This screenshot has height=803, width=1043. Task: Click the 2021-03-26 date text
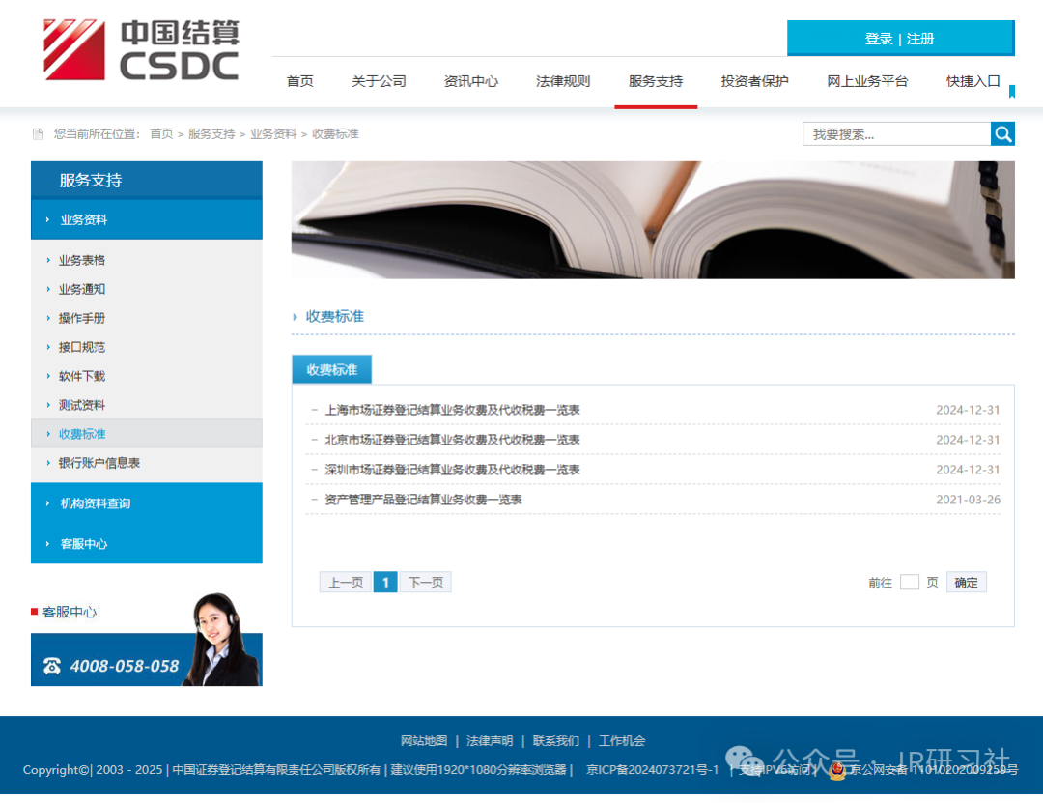[968, 500]
